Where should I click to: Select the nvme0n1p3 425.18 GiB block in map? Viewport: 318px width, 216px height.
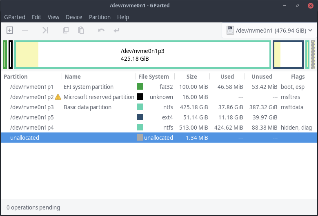click(143, 55)
